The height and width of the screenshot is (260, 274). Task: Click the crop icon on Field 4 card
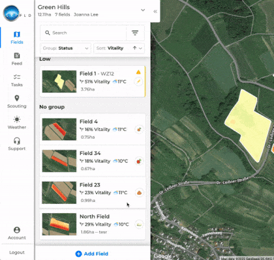[139, 130]
